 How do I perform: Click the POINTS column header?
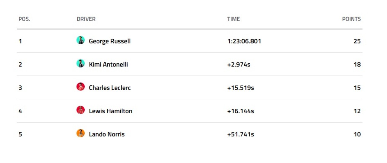pos(351,19)
